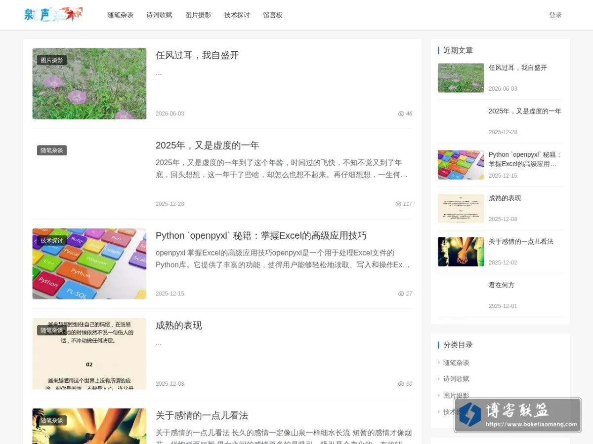Open main article 任风过耳，我自盛开 title
Image resolution: width=593 pixels, height=444 pixels.
(x=197, y=55)
